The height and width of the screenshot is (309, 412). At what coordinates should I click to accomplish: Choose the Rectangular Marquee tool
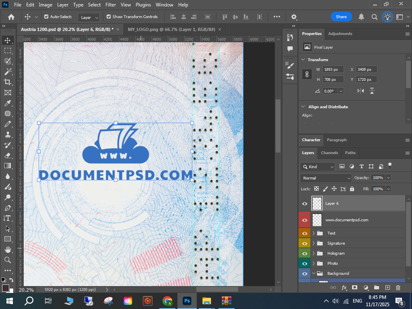(7, 51)
